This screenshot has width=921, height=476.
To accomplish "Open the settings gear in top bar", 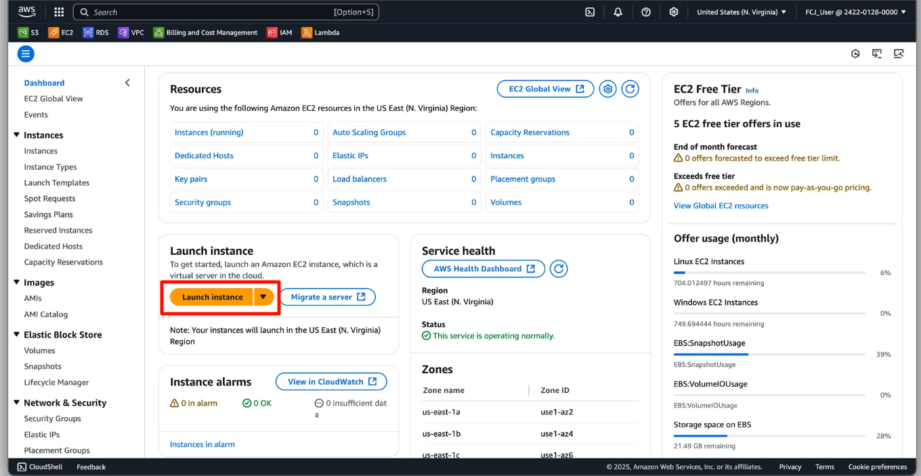I will point(673,12).
